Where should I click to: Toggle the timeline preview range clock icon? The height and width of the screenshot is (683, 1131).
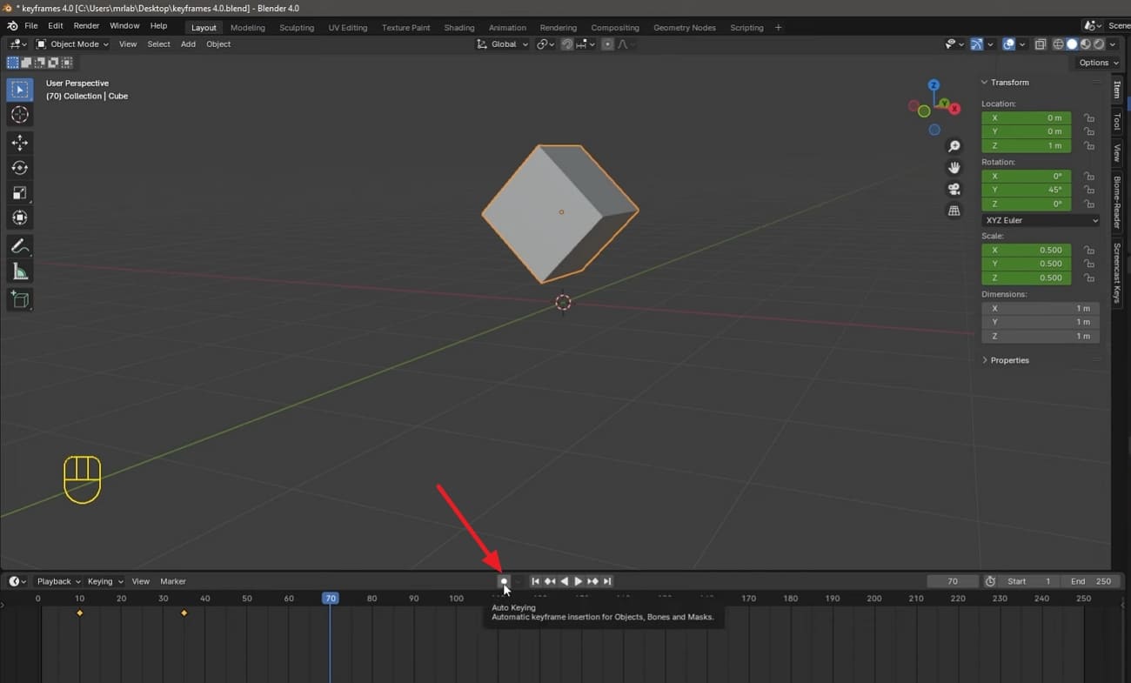(x=990, y=581)
